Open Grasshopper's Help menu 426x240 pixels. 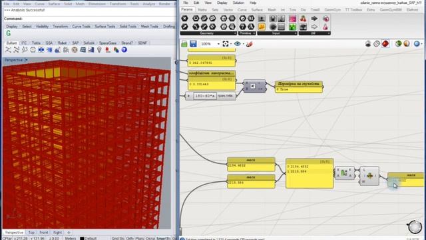(253, 3)
